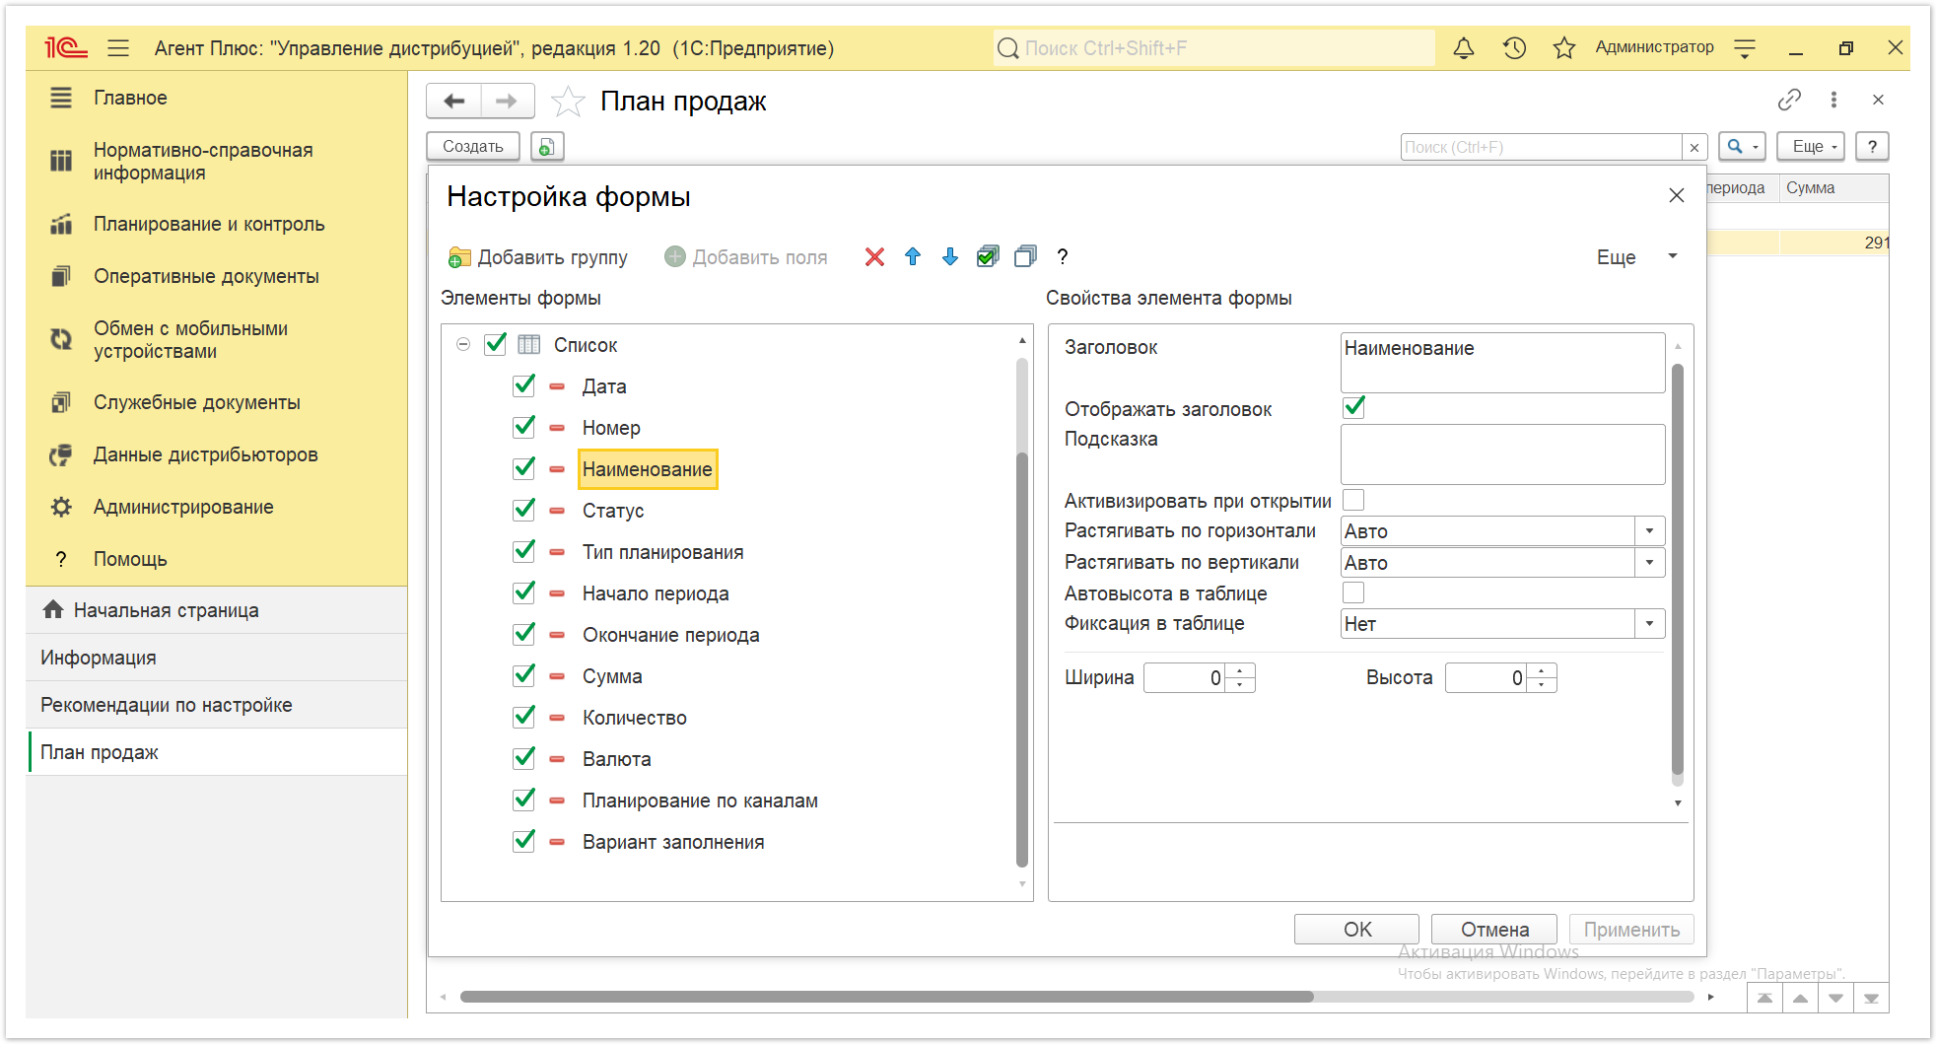This screenshot has height=1044, width=1936.
Task: Close the Настройка формы dialog
Action: tap(1677, 195)
